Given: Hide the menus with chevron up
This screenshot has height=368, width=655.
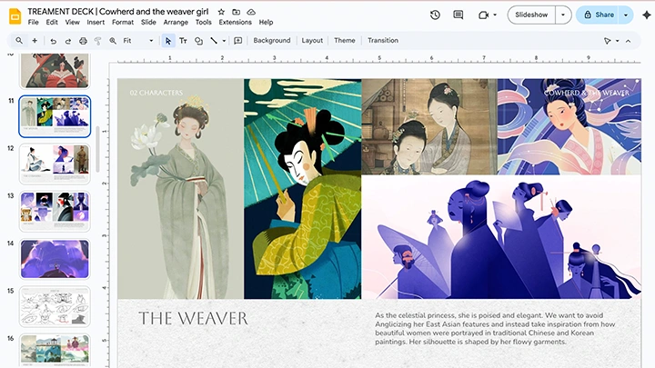Looking at the screenshot, I should click(x=628, y=41).
